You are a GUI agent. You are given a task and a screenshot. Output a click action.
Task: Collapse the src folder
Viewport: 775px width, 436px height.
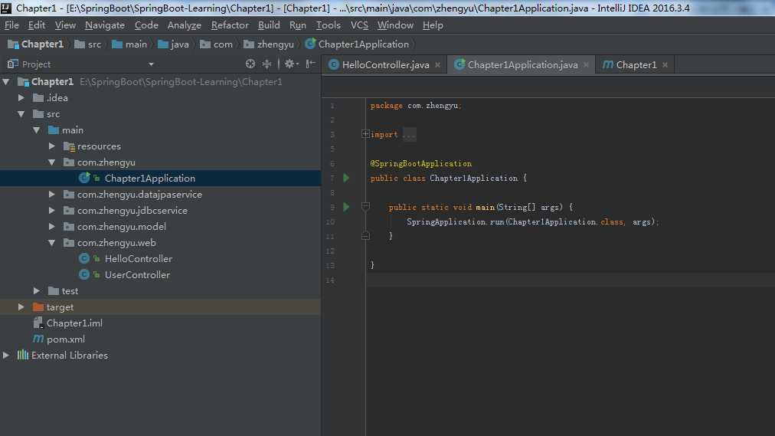tap(21, 113)
